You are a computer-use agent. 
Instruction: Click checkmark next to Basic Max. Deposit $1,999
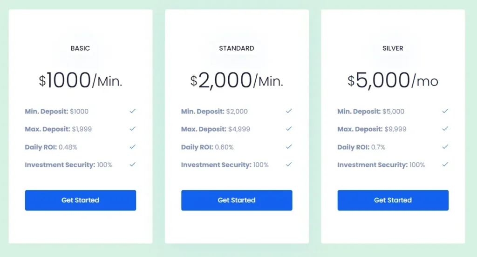[133, 129]
